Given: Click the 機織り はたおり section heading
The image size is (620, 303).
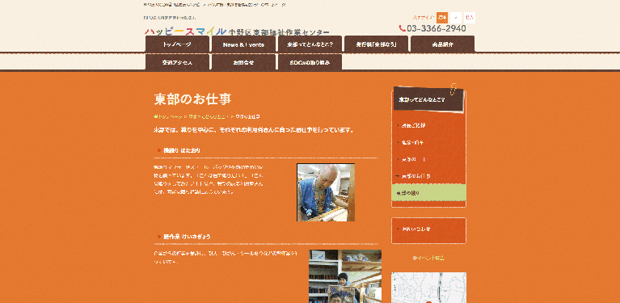Looking at the screenshot, I should point(182,150).
